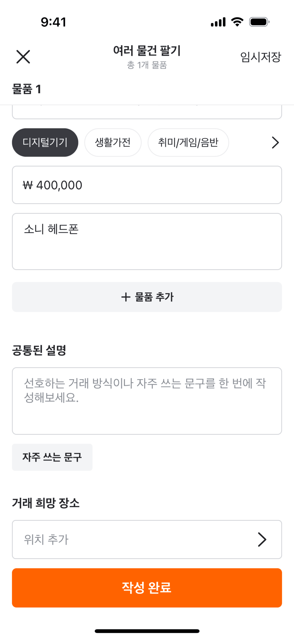This screenshot has width=294, height=639.
Task: Tap the cellular signal bars icon
Action: (x=218, y=22)
